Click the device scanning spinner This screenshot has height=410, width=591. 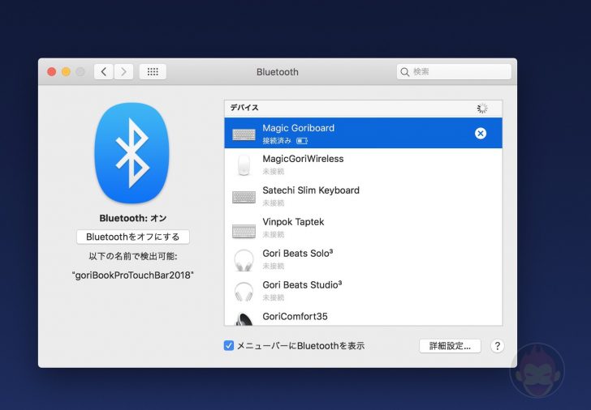[482, 109]
